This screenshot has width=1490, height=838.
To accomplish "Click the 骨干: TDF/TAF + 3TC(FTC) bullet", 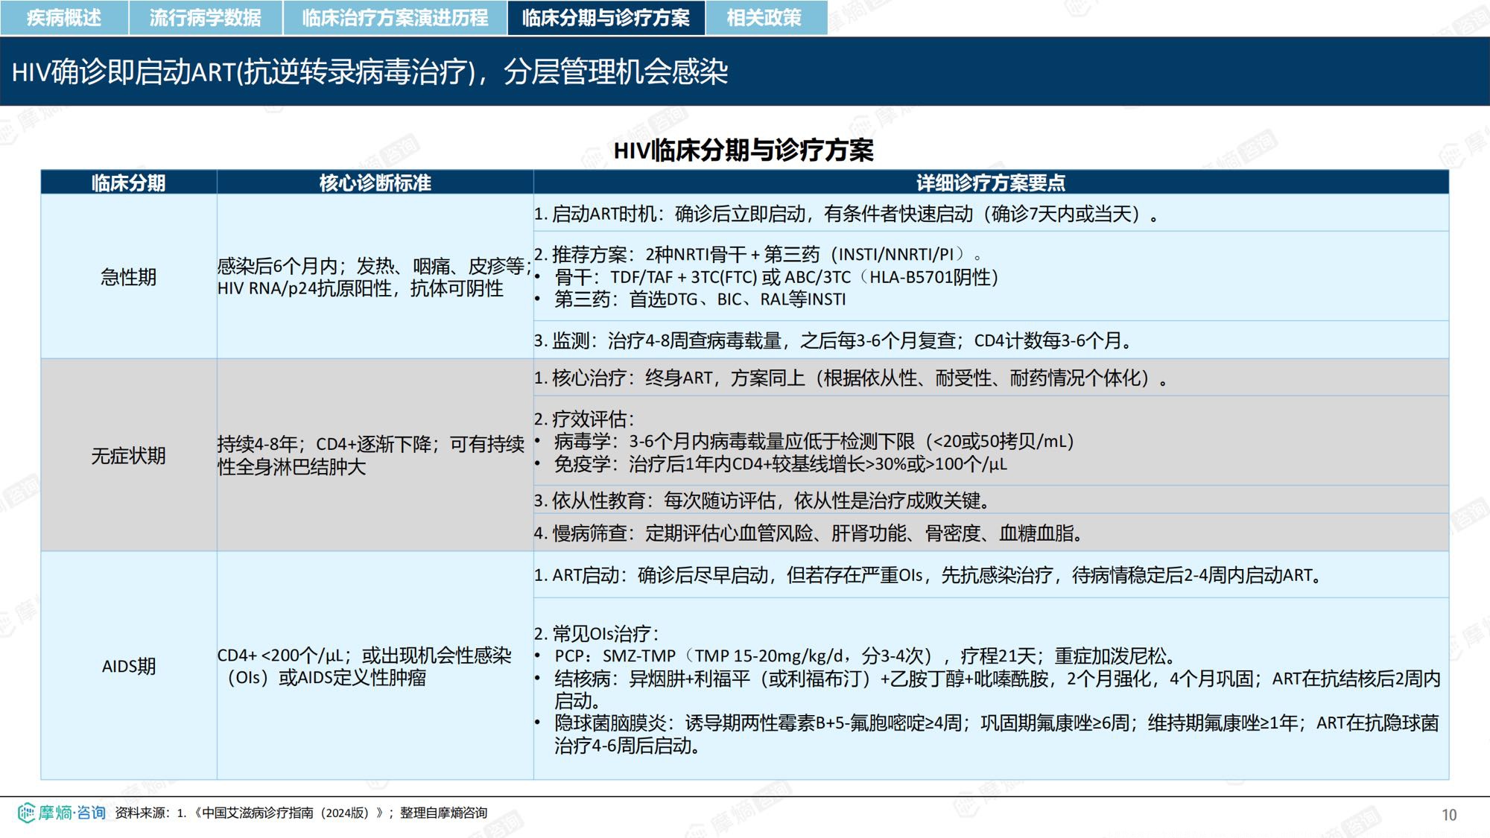I will (x=767, y=277).
